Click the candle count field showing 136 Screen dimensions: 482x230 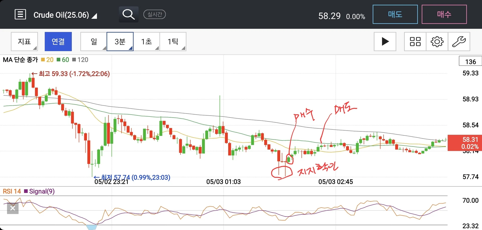[x=470, y=61]
